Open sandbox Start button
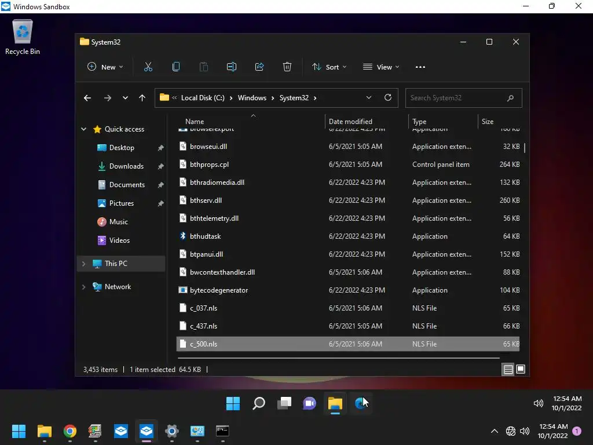Image resolution: width=593 pixels, height=445 pixels. click(x=233, y=403)
